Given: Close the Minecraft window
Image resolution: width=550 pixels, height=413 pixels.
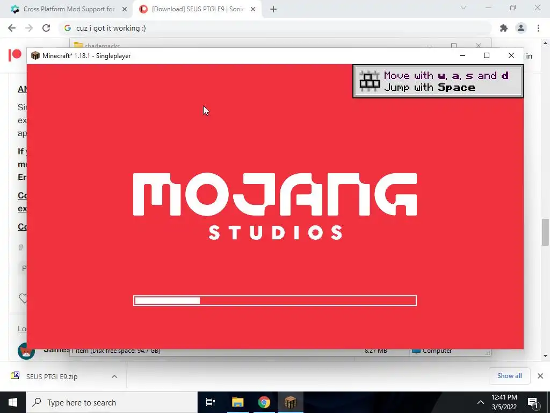Looking at the screenshot, I should (511, 55).
